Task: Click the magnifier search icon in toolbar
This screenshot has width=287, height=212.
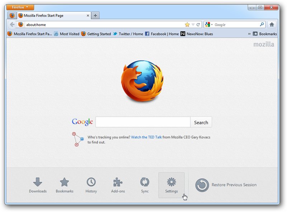Action: click(x=262, y=24)
